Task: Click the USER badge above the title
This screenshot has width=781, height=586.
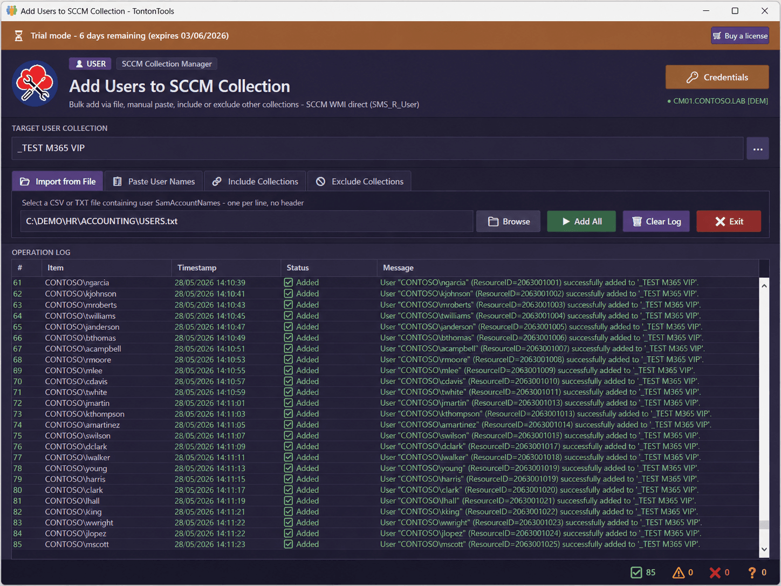Action: click(90, 64)
